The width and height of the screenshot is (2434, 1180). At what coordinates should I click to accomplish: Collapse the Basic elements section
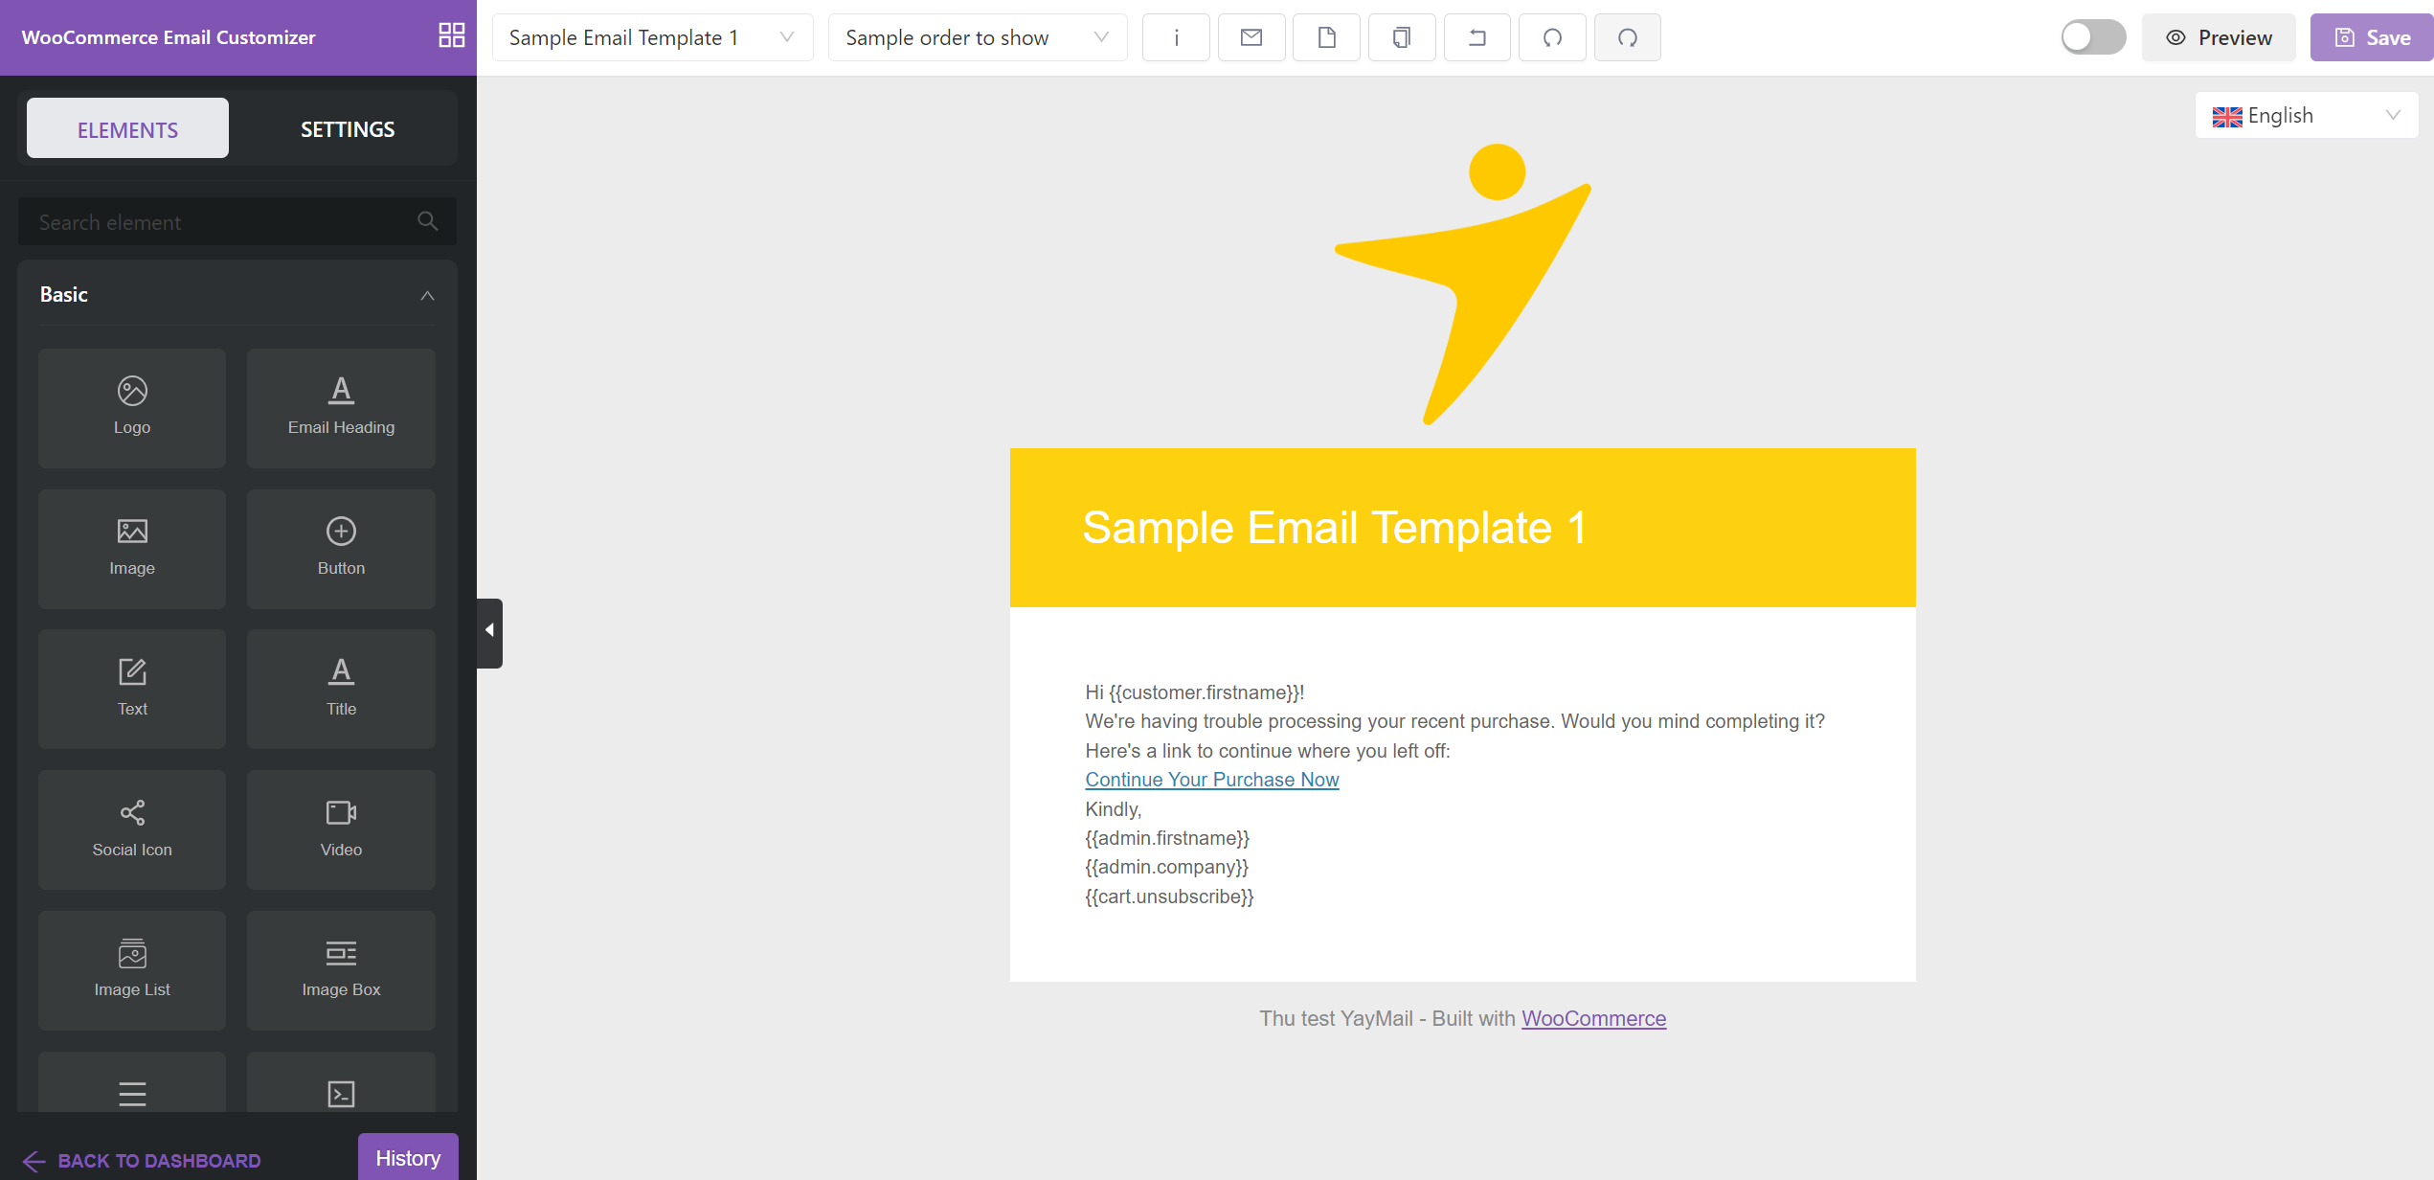(427, 295)
